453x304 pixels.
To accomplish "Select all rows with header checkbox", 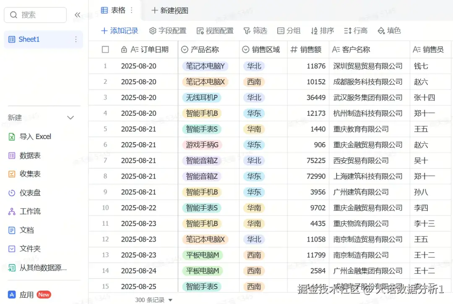I will [x=105, y=49].
